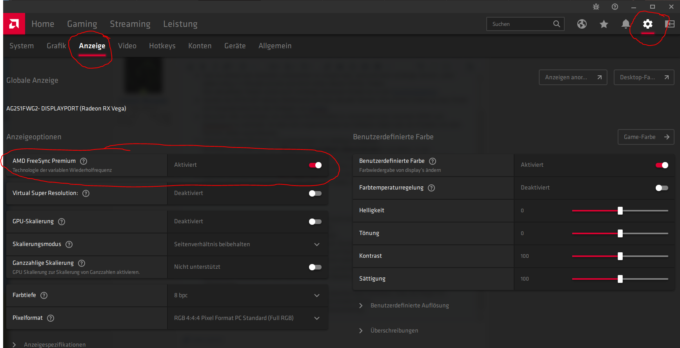Show help for Ganzzahlige Skalierung
The width and height of the screenshot is (680, 348).
(82, 263)
